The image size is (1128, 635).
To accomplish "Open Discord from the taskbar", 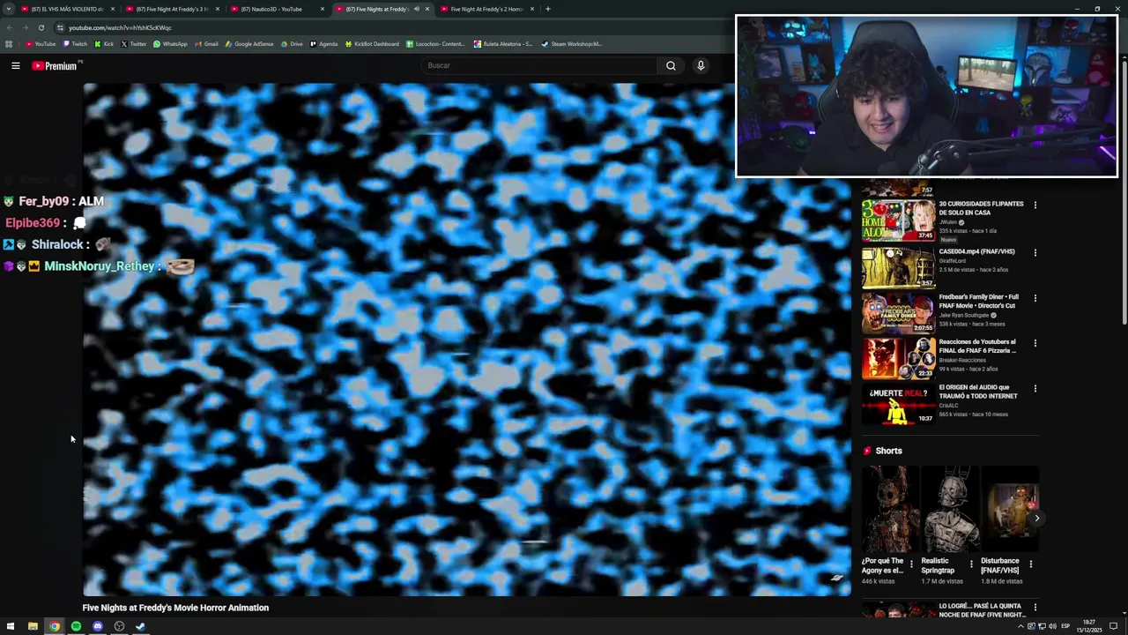I will coord(98,626).
